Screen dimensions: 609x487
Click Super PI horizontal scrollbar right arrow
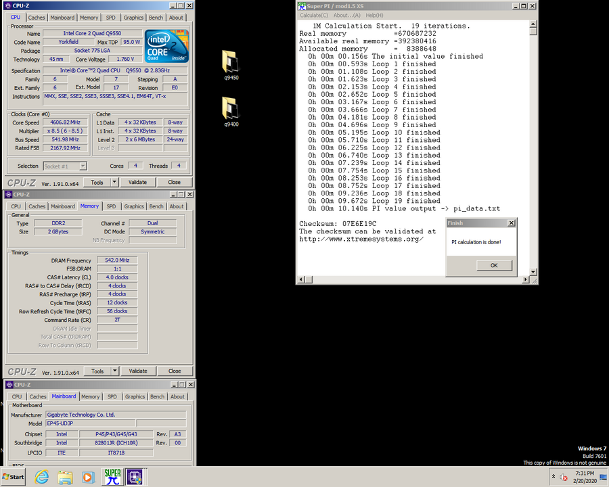526,279
